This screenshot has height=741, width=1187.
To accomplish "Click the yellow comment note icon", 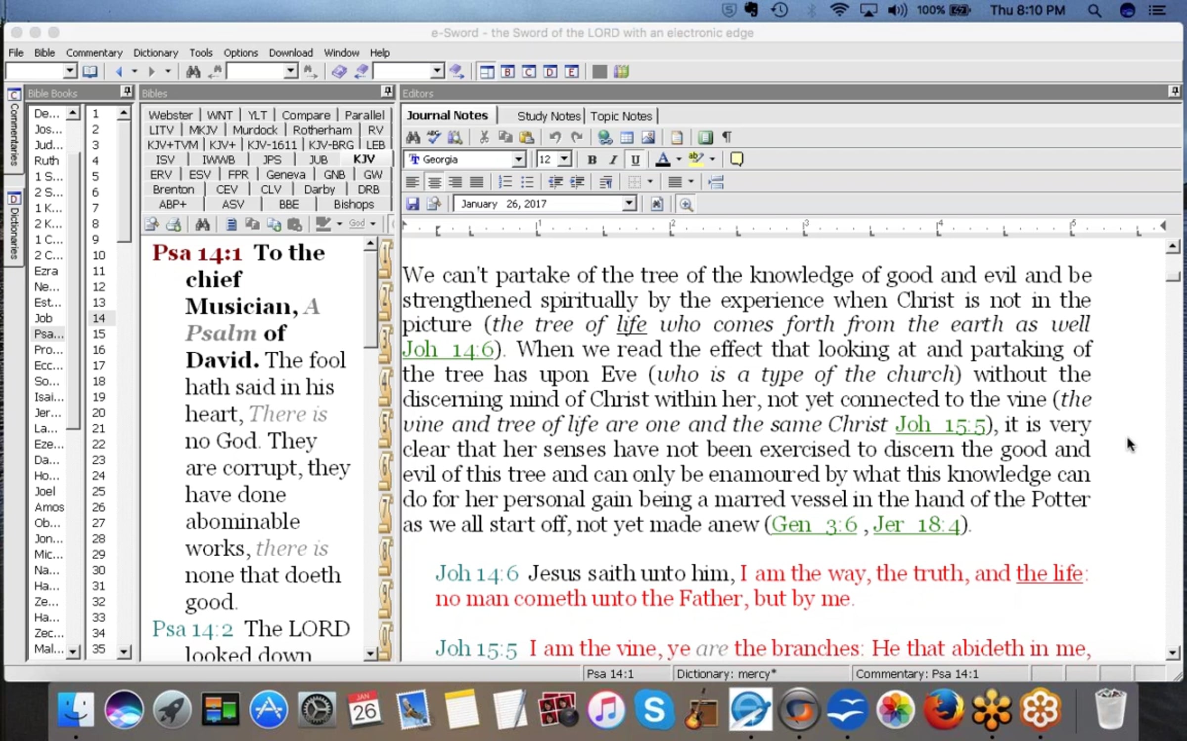I will 736,159.
